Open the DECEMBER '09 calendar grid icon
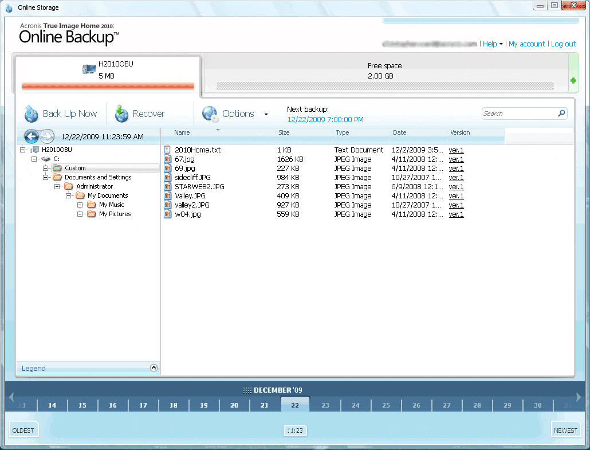 point(247,390)
